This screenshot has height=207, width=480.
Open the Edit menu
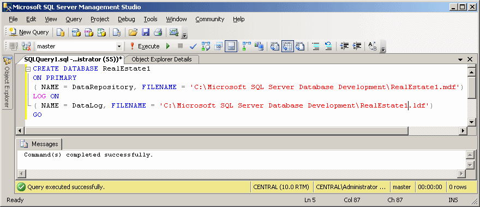coord(31,19)
